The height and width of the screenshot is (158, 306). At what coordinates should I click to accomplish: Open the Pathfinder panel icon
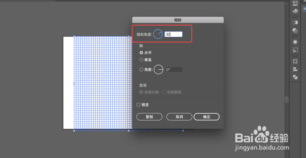click(x=295, y=77)
